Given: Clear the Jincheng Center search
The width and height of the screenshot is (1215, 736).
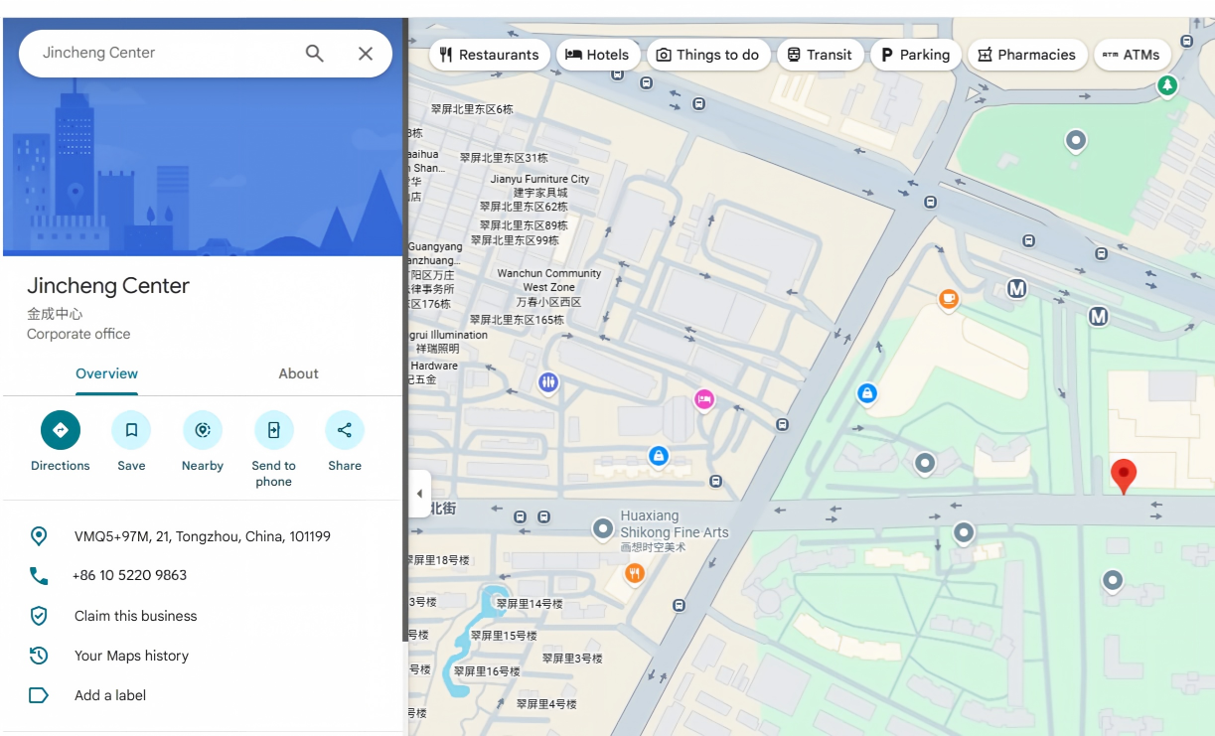Looking at the screenshot, I should [x=366, y=54].
